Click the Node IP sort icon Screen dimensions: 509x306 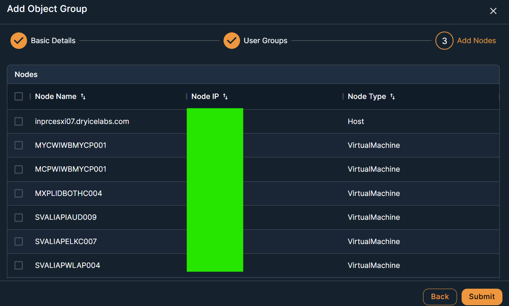tap(225, 97)
